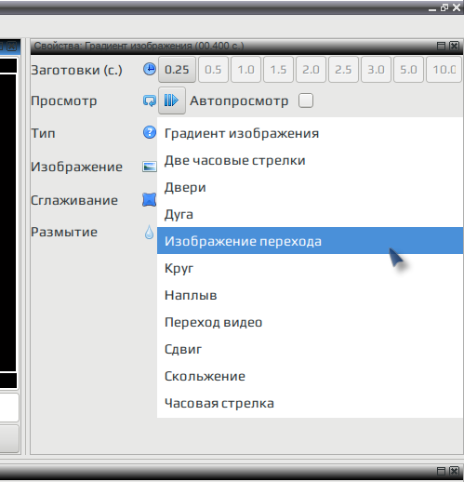Minimize the main application window
The width and height of the screenshot is (464, 482).
click(x=432, y=9)
